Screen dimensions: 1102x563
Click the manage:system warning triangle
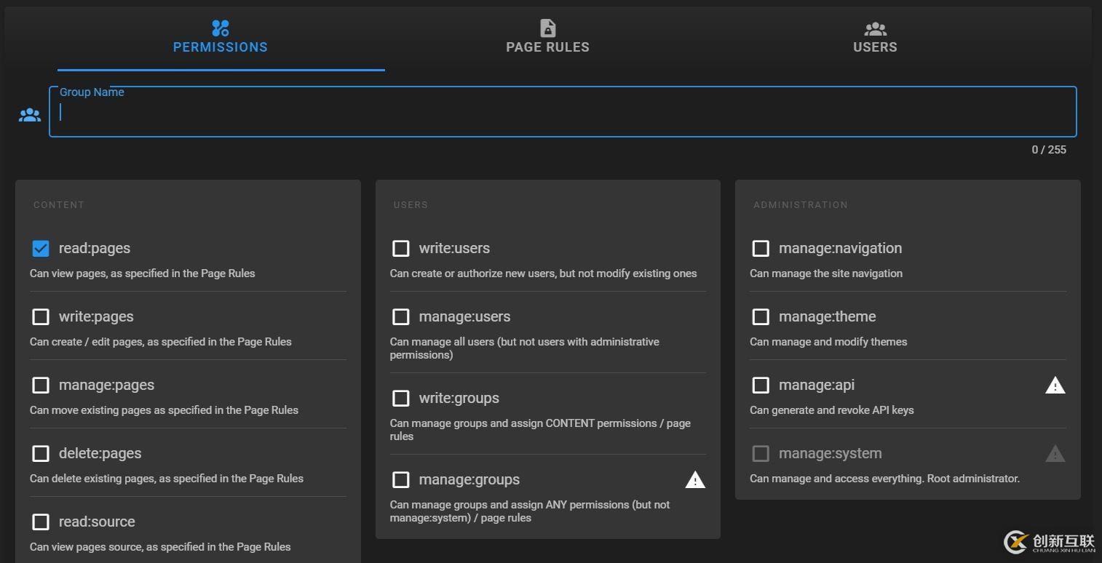[x=1055, y=454]
